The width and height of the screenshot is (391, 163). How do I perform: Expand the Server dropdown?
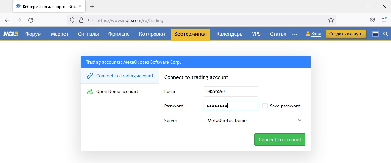[x=254, y=120]
